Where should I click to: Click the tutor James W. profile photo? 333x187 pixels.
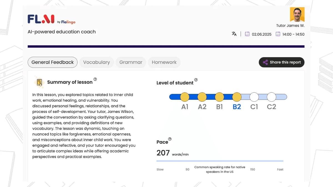pos(297,14)
